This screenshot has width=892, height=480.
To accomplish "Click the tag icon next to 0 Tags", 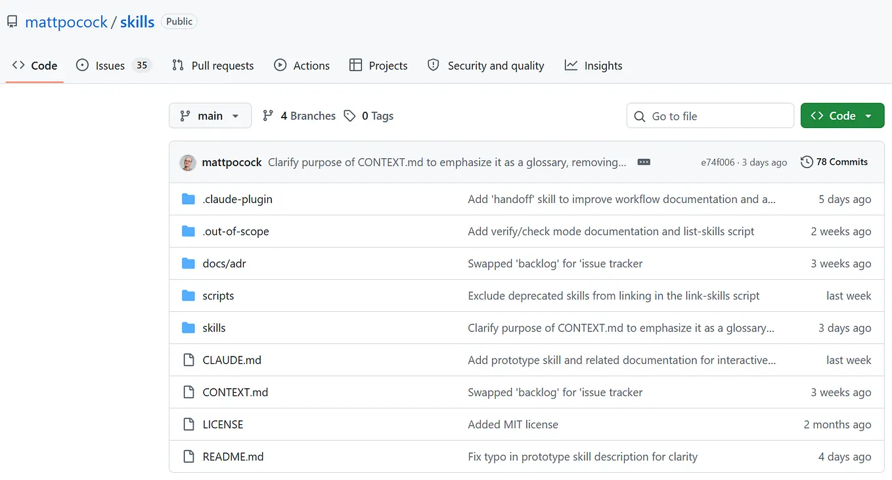I will pos(349,116).
